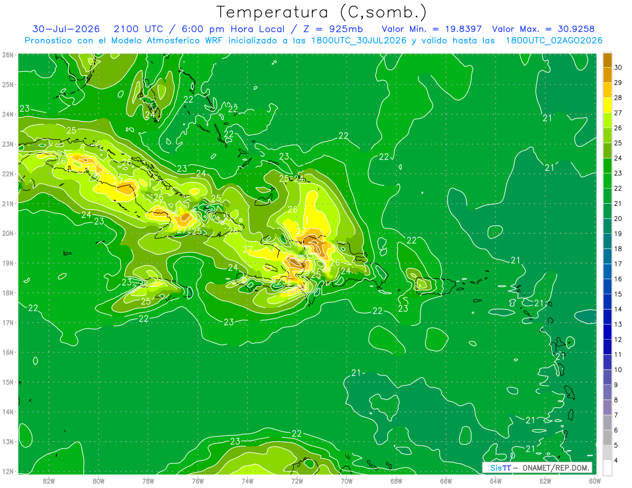Click the "Valor Min. = 19.8397" value
The height and width of the screenshot is (488, 632).
[x=431, y=29]
